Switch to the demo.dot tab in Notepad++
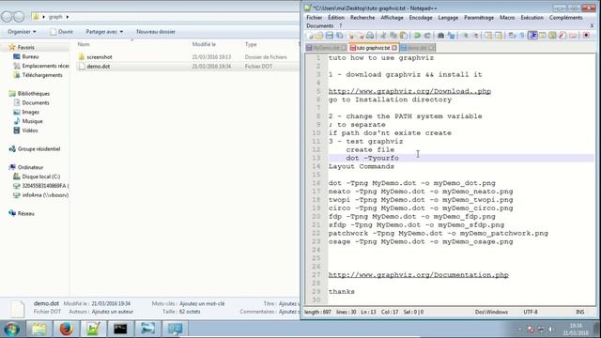This screenshot has width=601, height=338. [x=417, y=48]
